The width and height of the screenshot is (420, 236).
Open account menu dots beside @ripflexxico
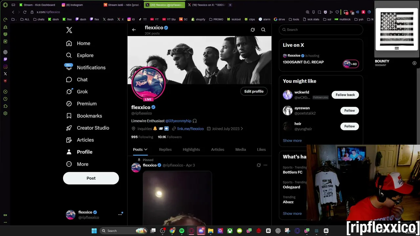click(x=120, y=214)
